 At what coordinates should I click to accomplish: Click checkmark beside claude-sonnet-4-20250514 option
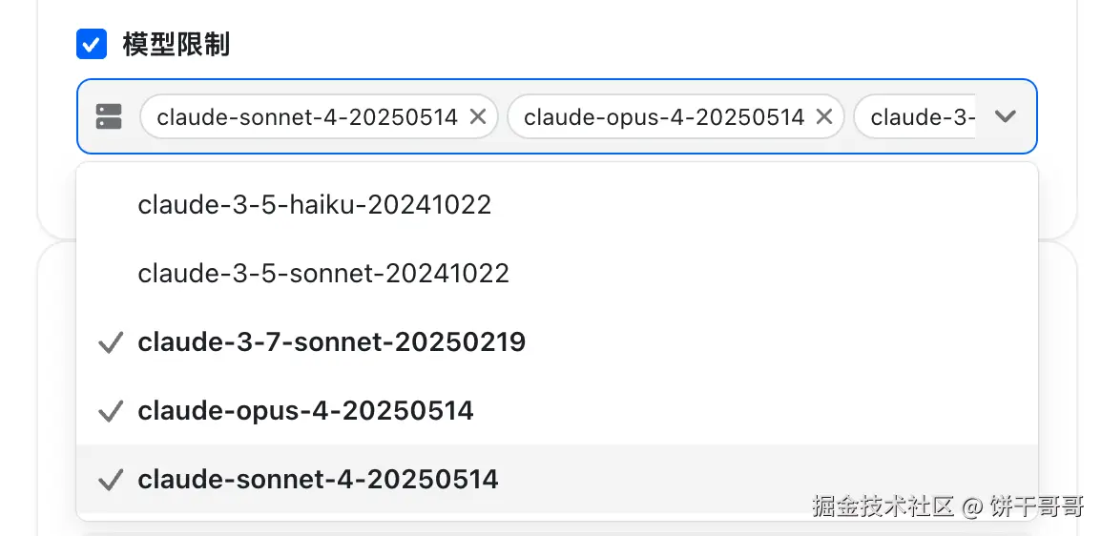point(111,480)
